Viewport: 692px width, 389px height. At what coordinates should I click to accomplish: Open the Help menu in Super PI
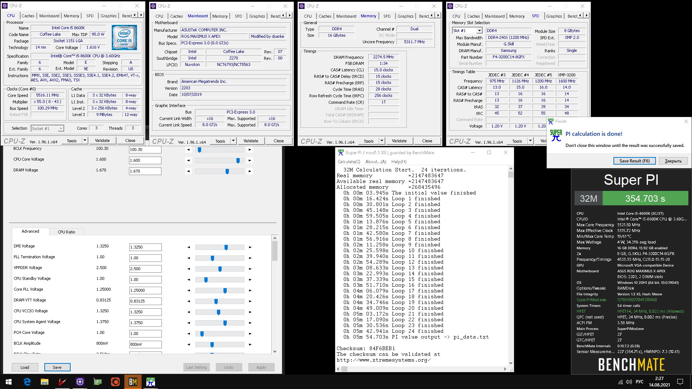pos(399,162)
